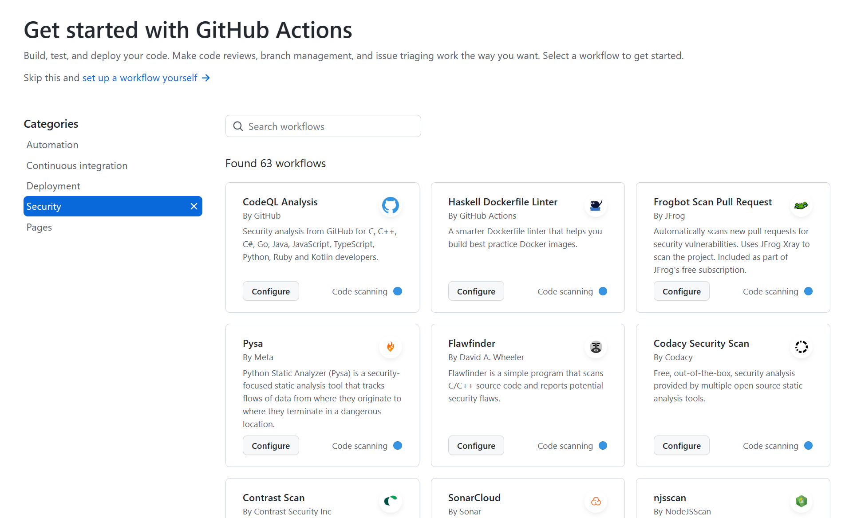Click the Flawfinder icon
853x518 pixels.
(x=596, y=347)
